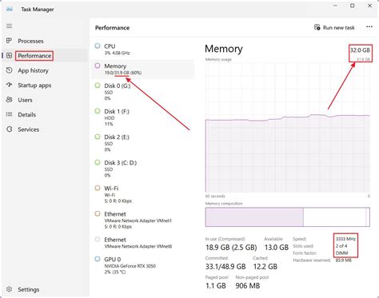
Task: Click the 32.0 GB total memory value
Action: click(x=360, y=50)
